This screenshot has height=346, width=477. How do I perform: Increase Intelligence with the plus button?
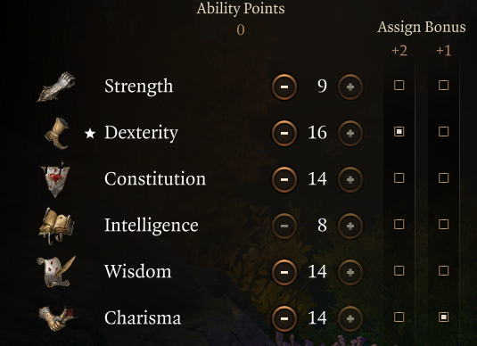(x=350, y=226)
